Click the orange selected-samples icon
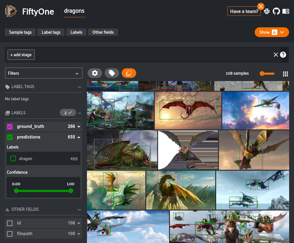This screenshot has width=294, height=243. click(x=129, y=73)
